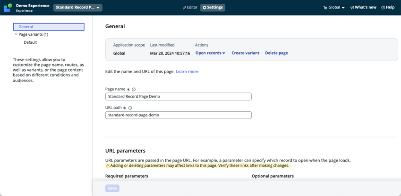Open the Open records dropdown
The image size is (401, 196).
[x=210, y=53]
